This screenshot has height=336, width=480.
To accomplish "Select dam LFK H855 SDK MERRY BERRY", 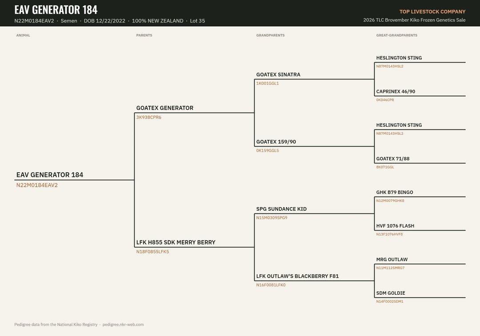I will 176,242.
